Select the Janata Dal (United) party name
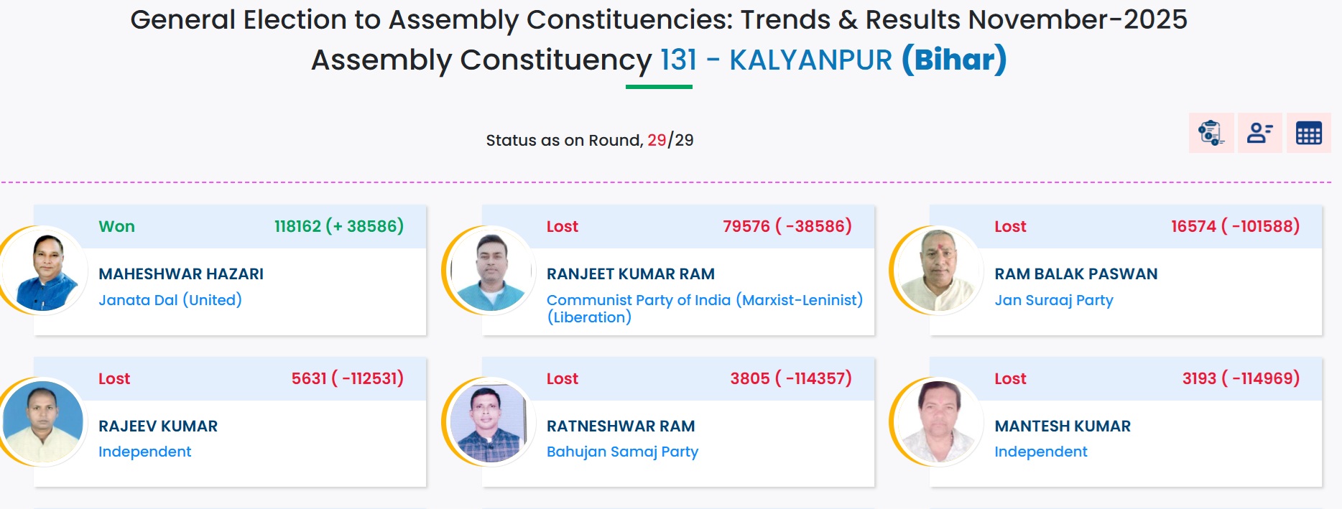Screen dimensions: 1342x509 [170, 300]
